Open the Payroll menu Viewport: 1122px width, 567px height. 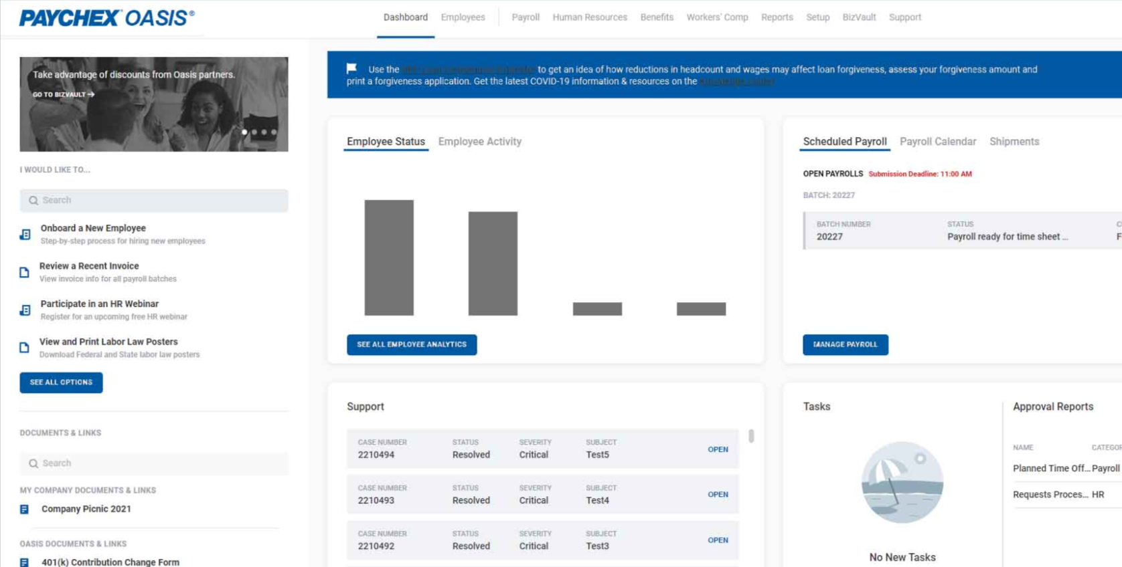pyautogui.click(x=525, y=17)
